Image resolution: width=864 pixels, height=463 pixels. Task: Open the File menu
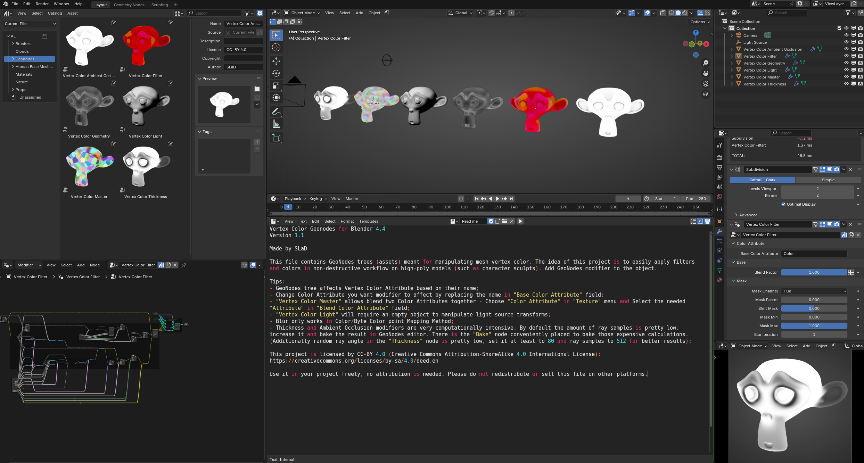coord(15,4)
